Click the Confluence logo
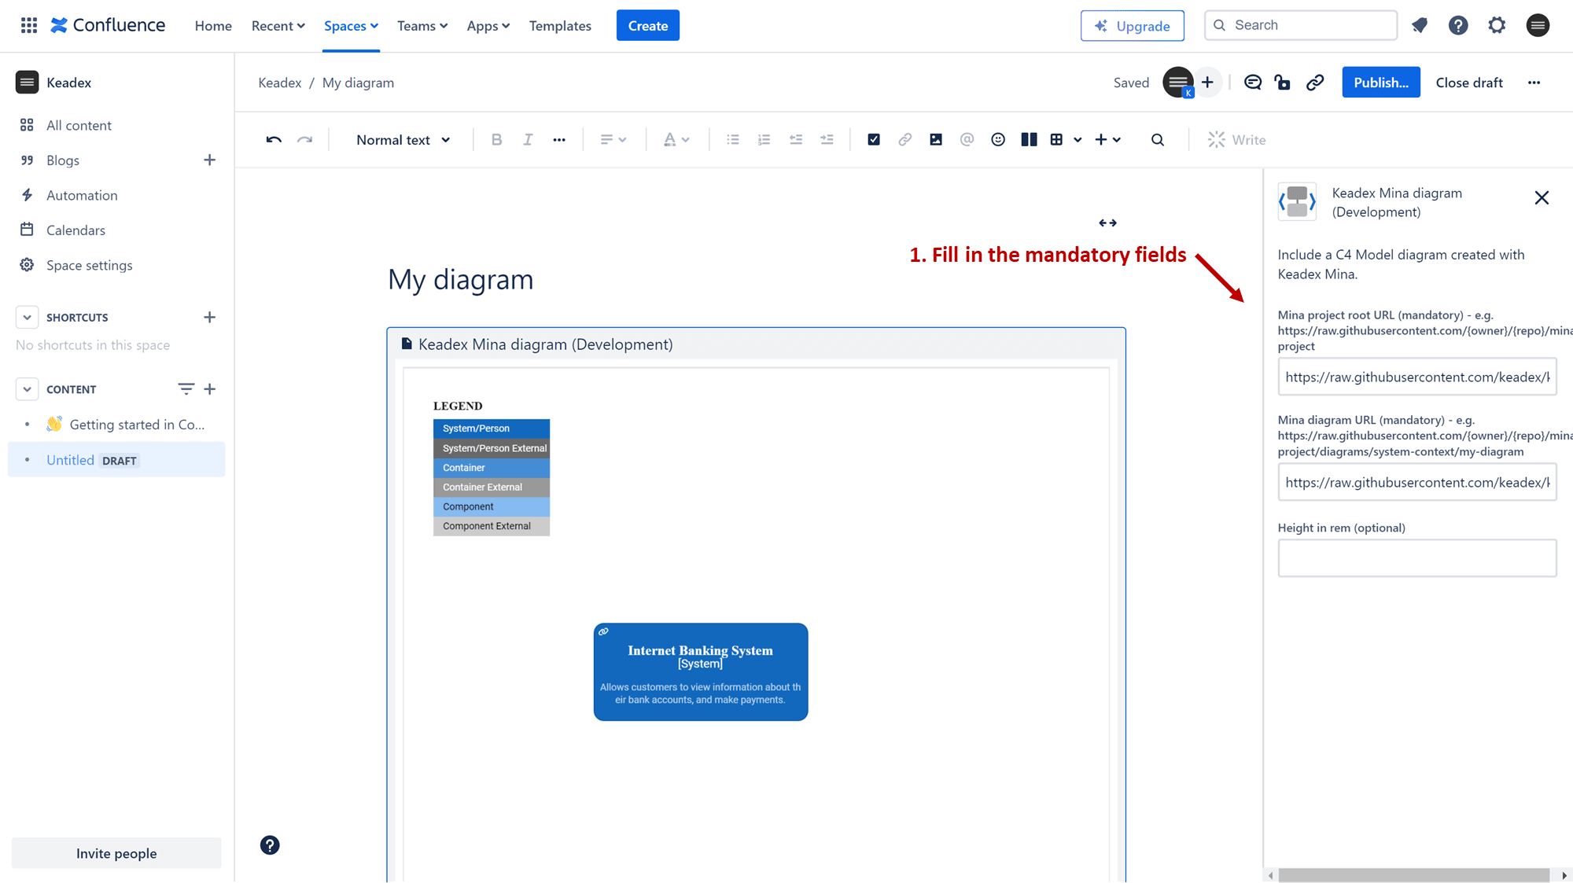1573x883 pixels. 108,25
